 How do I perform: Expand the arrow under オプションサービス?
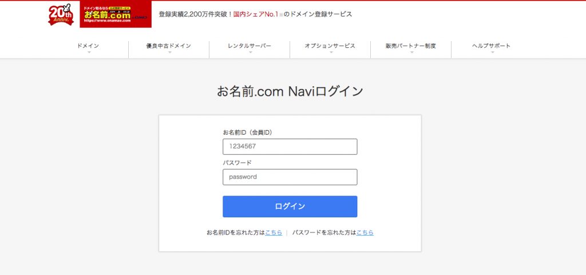click(330, 52)
